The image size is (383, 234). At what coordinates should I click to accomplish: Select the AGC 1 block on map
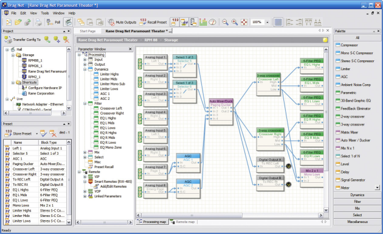(188, 163)
